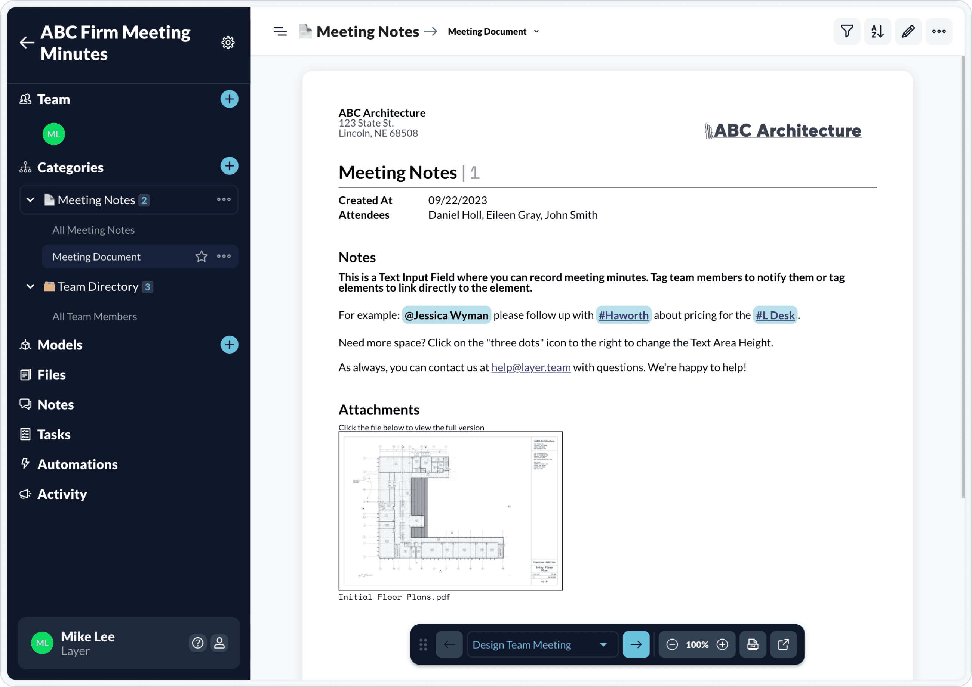Click the edit pencil icon in toolbar
This screenshot has height=687, width=972.
908,31
